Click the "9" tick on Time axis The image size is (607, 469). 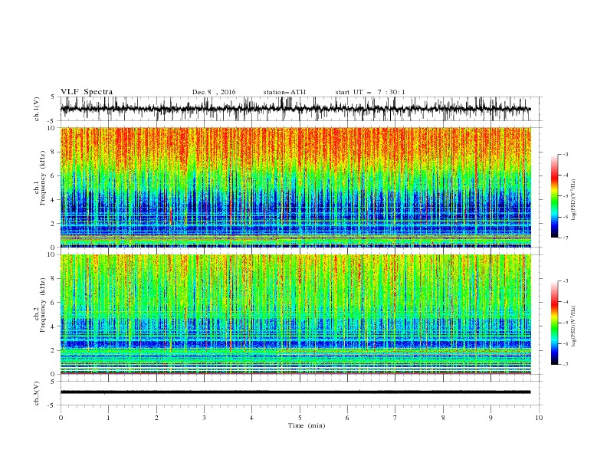(x=491, y=418)
